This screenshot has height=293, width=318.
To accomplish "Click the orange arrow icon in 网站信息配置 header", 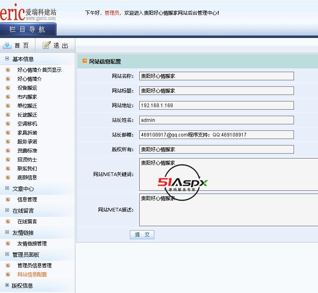I will (x=85, y=61).
